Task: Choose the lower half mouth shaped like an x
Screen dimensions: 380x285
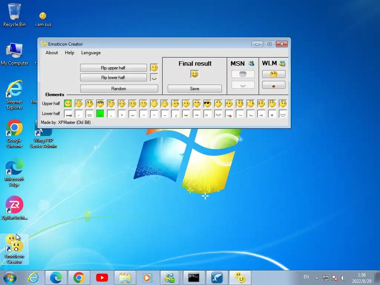Action: click(x=272, y=114)
